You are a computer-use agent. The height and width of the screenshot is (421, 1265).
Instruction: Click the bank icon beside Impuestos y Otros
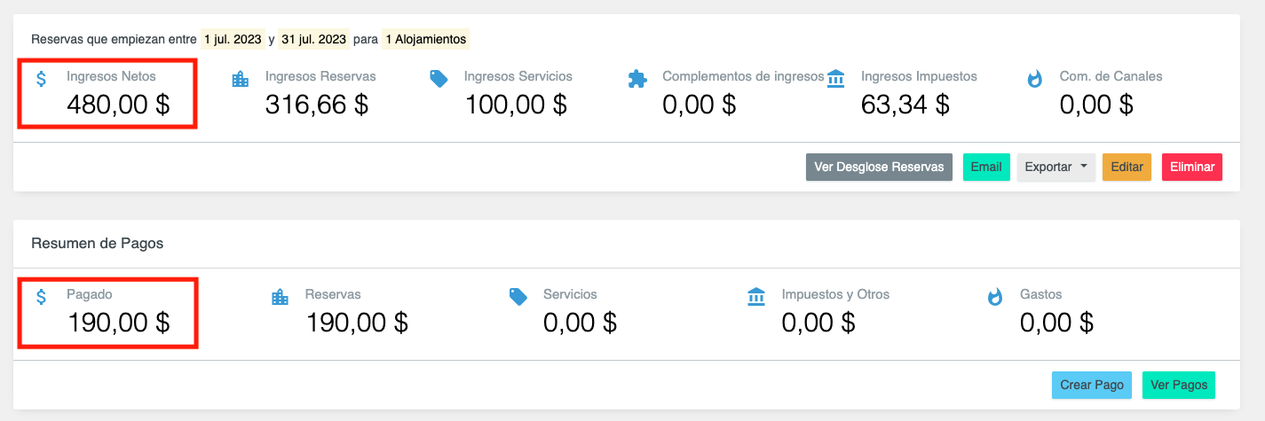pyautogui.click(x=756, y=297)
